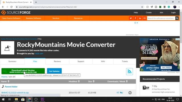Screen dimensions: 182x102
Task: Click the downloads chart icon beside 63
Action: 121,93
